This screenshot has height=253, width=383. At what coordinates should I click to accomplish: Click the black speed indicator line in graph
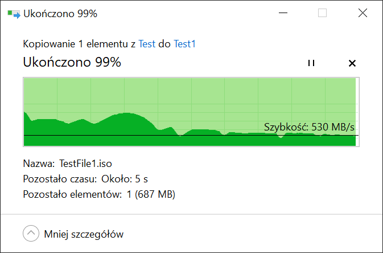(191, 135)
